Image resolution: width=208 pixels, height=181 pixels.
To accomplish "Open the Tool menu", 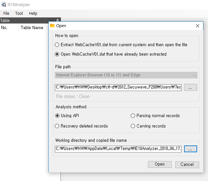I will click(x=19, y=13).
